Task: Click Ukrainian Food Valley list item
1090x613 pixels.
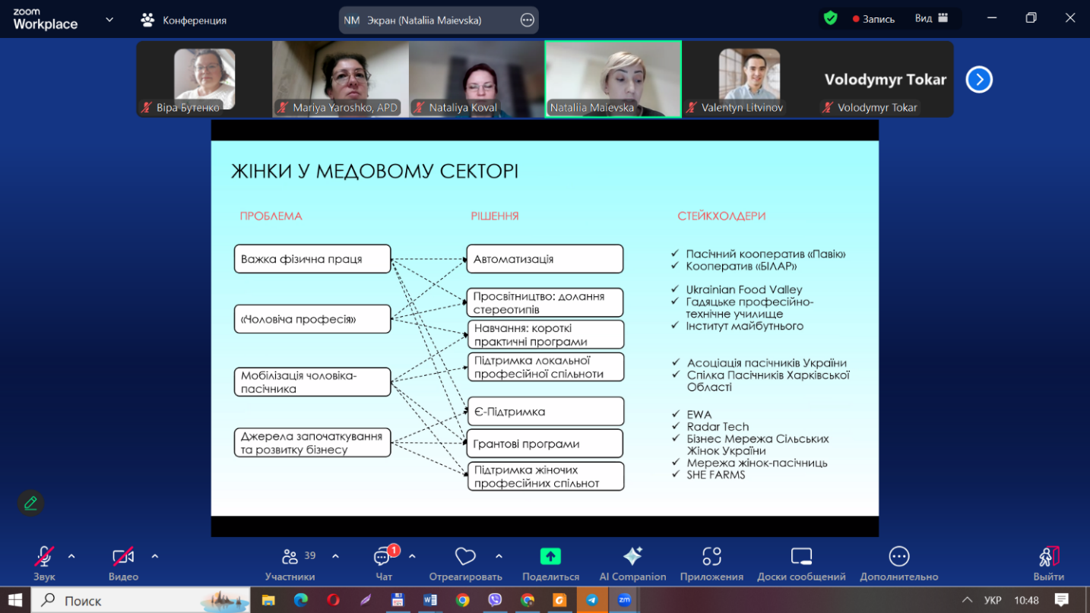Action: 744,289
